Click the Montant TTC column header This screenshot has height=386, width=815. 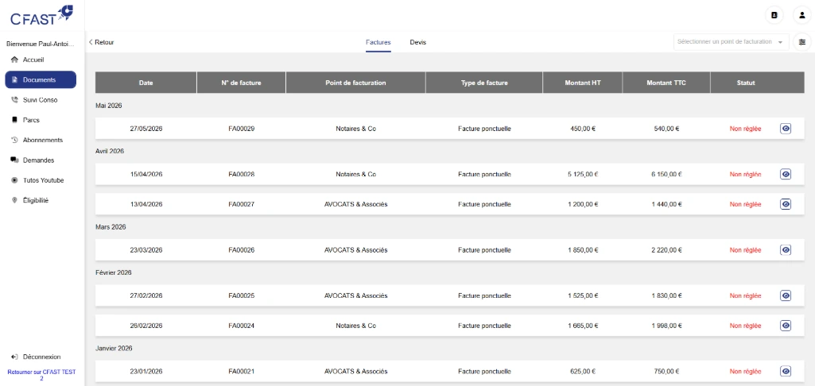[666, 83]
